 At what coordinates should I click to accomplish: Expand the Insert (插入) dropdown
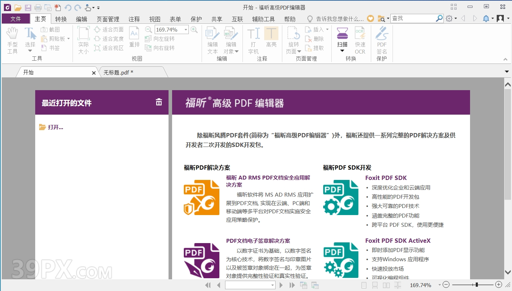(327, 29)
